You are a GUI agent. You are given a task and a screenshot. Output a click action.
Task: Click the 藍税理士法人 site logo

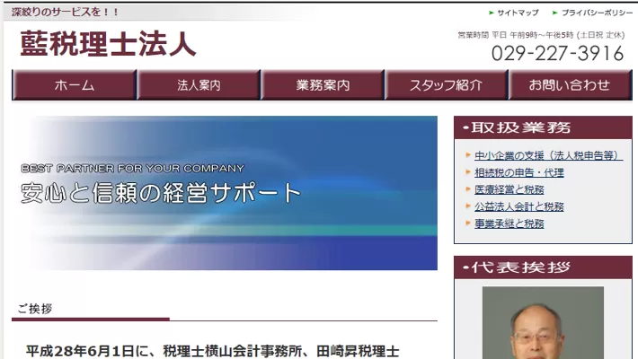(x=108, y=44)
